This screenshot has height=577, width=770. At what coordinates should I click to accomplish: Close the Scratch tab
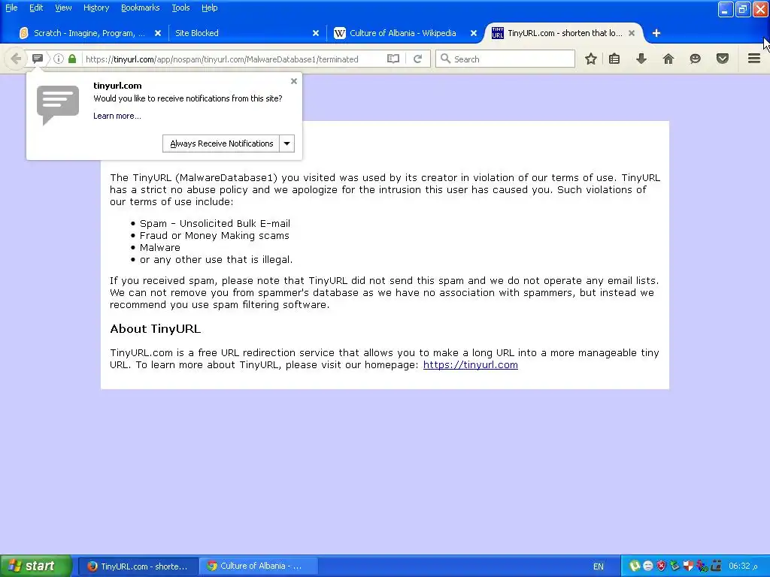click(158, 33)
